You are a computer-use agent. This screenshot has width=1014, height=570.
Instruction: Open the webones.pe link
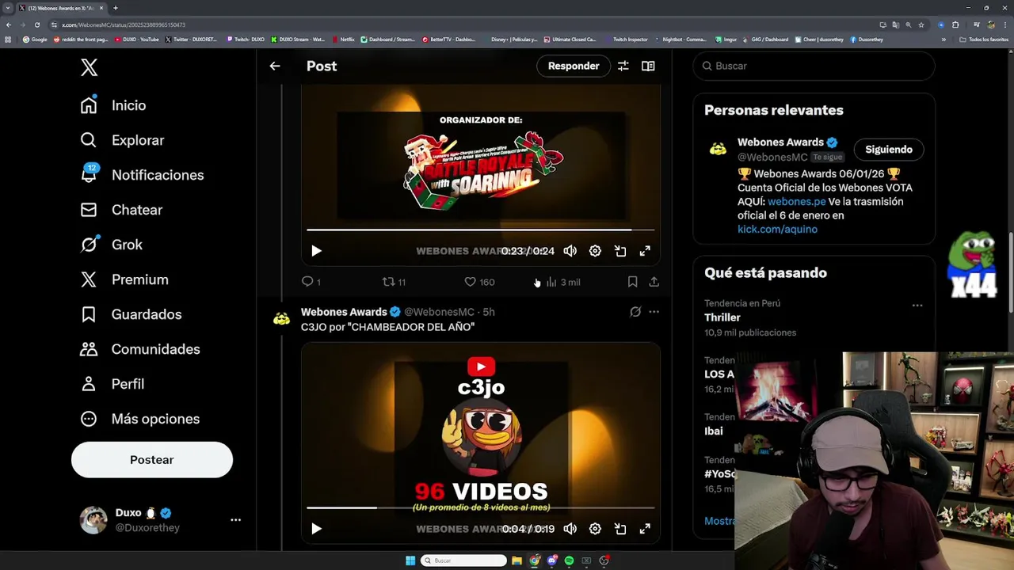click(797, 201)
